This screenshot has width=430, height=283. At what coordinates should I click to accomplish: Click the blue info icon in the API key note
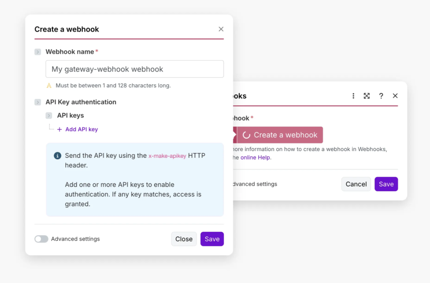click(x=58, y=156)
